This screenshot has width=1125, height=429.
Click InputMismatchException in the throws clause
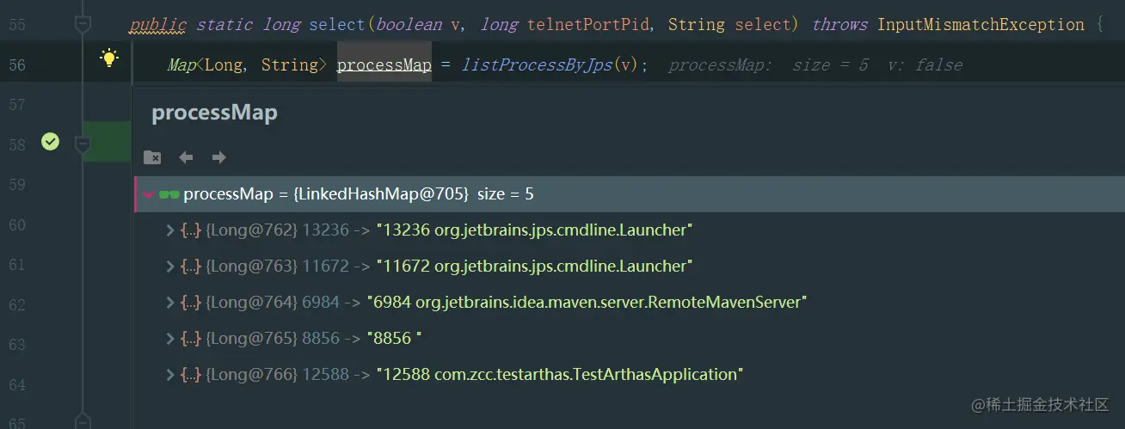(x=981, y=25)
